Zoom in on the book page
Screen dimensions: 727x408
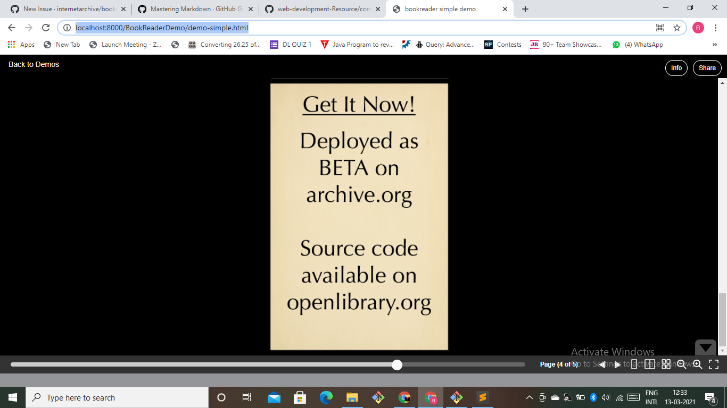click(697, 364)
